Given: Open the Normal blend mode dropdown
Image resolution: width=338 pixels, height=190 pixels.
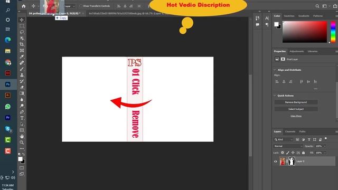Looking at the screenshot, I should tap(288, 146).
